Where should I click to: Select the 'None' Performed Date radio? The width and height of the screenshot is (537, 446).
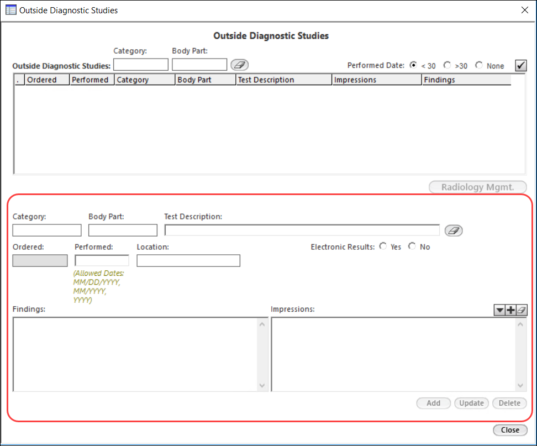coord(479,65)
